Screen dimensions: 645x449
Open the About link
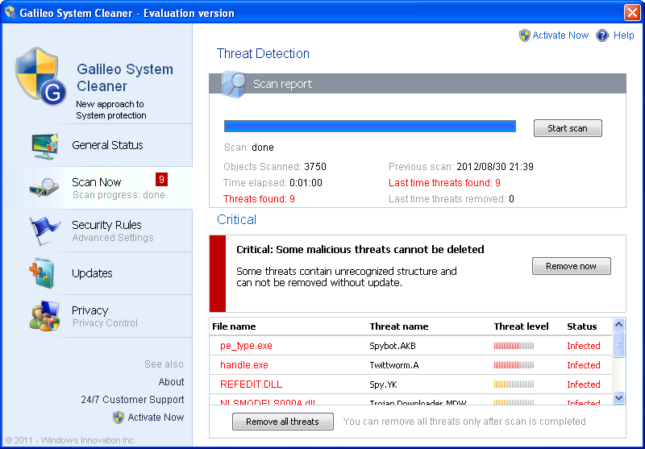[171, 382]
